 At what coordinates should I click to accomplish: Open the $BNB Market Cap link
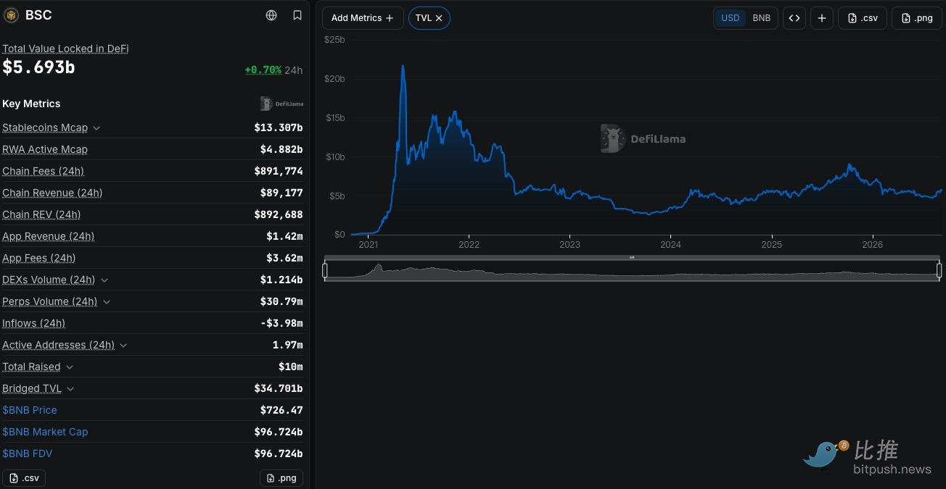pos(45,432)
